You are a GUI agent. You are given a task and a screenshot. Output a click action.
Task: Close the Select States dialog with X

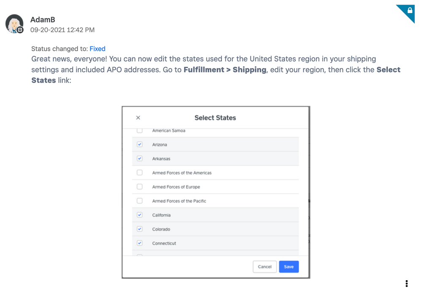coord(138,117)
